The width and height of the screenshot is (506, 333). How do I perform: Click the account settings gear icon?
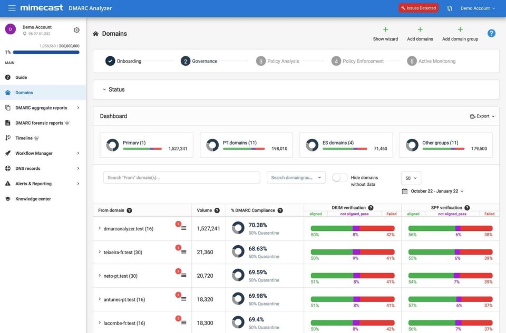tap(76, 30)
